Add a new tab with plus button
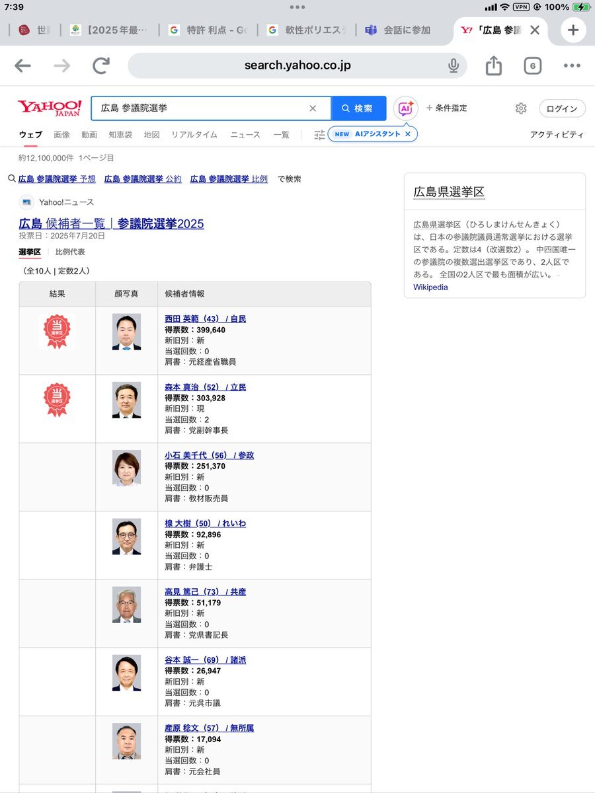This screenshot has height=793, width=595. coord(573,30)
